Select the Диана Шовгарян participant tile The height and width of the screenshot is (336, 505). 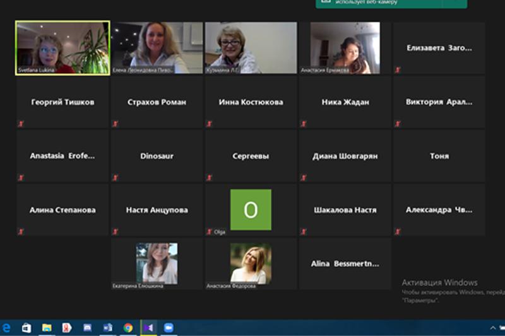point(345,156)
